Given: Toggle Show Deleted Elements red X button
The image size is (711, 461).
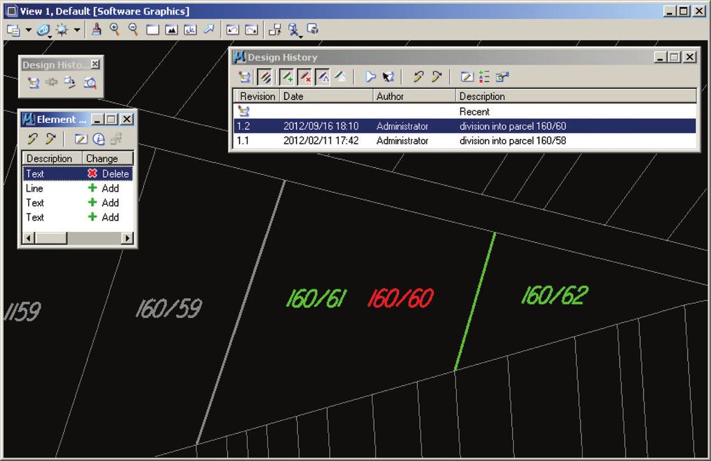Looking at the screenshot, I should pos(305,77).
